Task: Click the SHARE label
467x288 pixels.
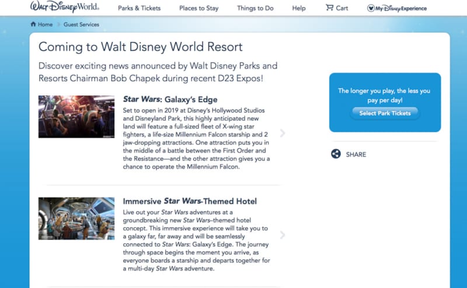Action: click(x=356, y=154)
